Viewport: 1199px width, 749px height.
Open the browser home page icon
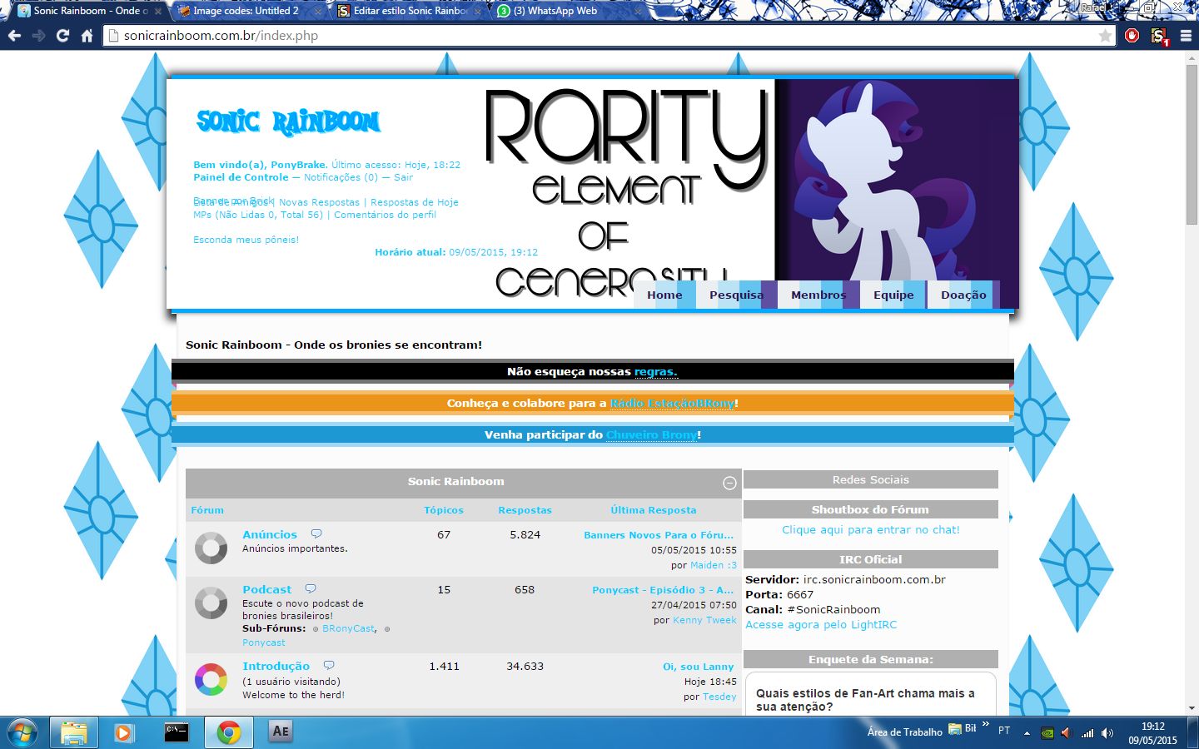click(x=87, y=36)
